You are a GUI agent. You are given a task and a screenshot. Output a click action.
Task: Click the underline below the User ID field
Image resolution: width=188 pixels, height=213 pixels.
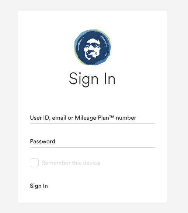click(93, 124)
